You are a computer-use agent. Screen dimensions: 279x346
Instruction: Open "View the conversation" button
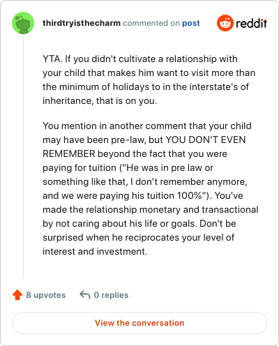coord(139,323)
